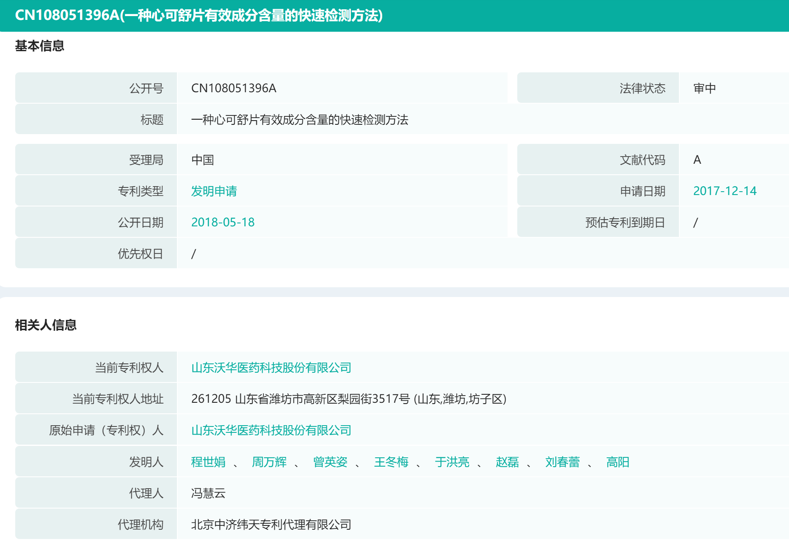Click the patent title text in the 标题 row
The width and height of the screenshot is (789, 550).
pyautogui.click(x=299, y=120)
